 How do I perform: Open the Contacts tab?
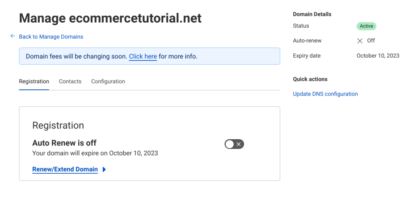pyautogui.click(x=70, y=82)
